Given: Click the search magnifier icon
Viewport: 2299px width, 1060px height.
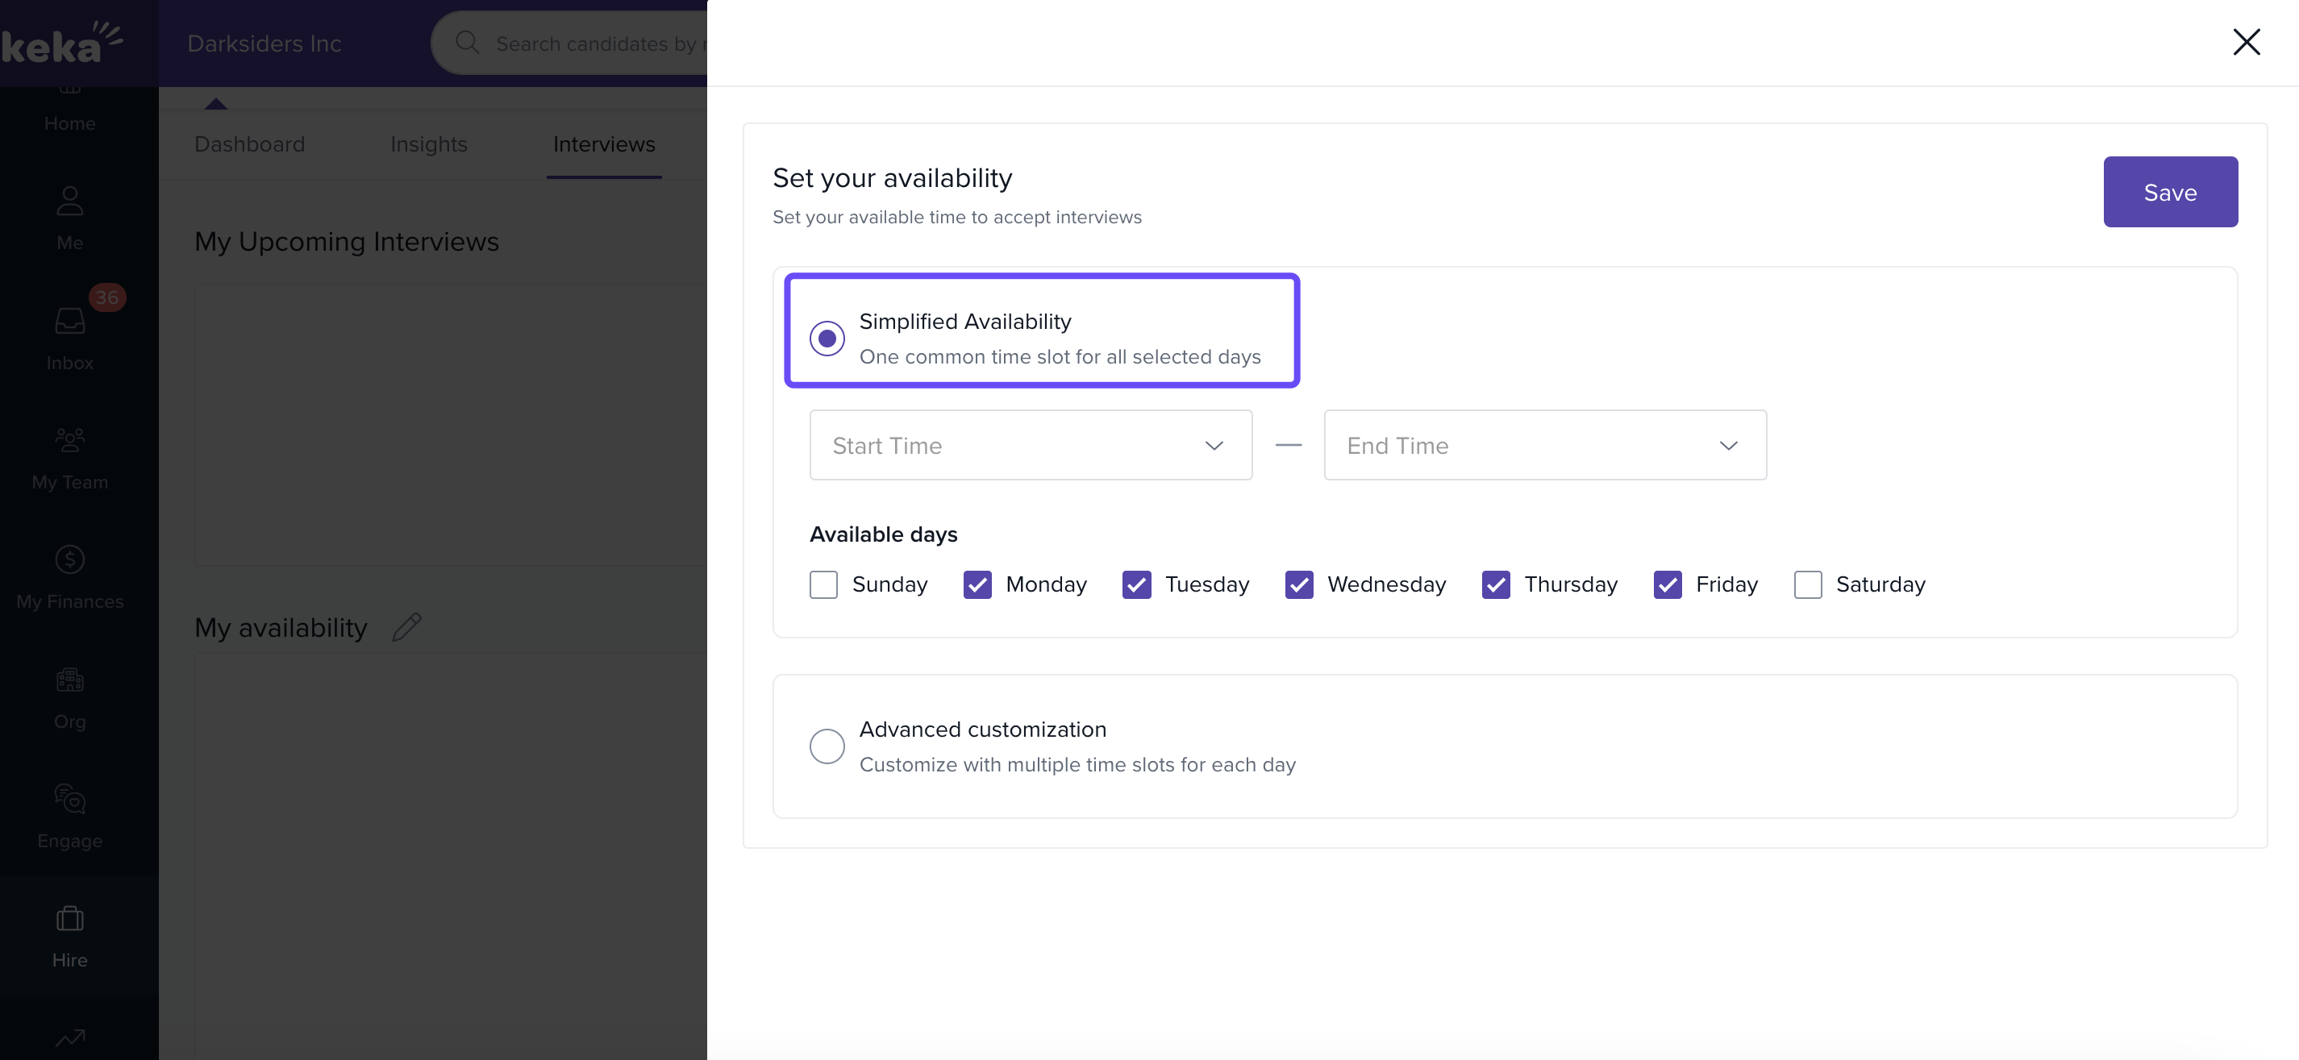Looking at the screenshot, I should point(467,42).
